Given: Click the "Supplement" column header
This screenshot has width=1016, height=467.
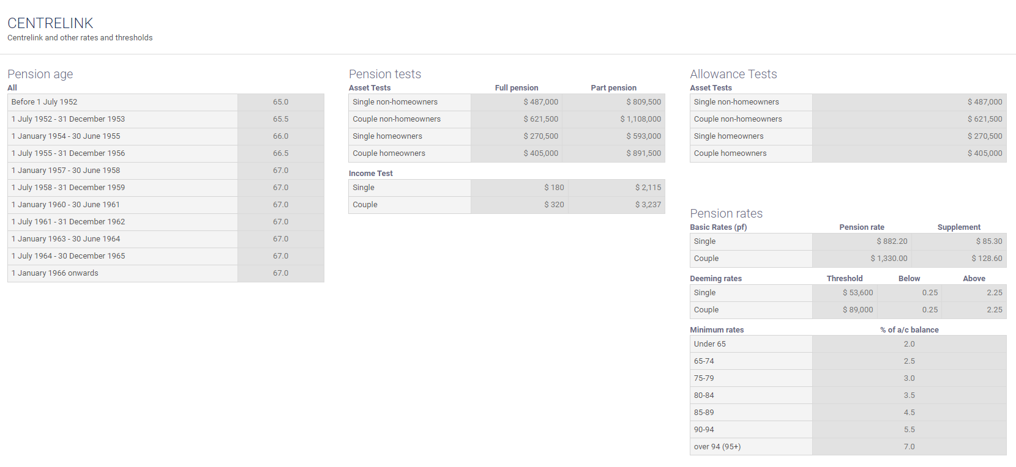Looking at the screenshot, I should (x=958, y=227).
